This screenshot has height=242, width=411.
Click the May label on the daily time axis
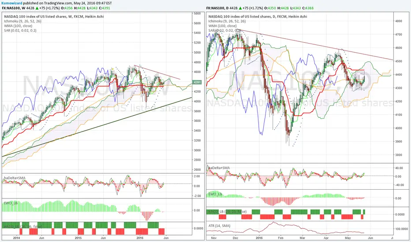pos(348,238)
